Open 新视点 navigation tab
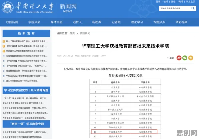 pos(96,22)
